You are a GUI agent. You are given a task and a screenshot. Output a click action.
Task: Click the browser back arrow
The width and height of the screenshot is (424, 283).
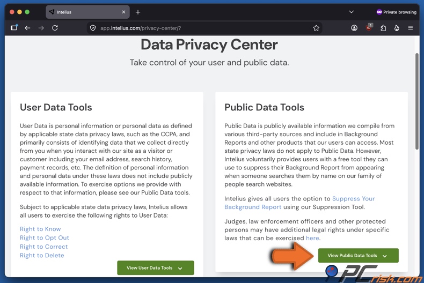coord(27,28)
